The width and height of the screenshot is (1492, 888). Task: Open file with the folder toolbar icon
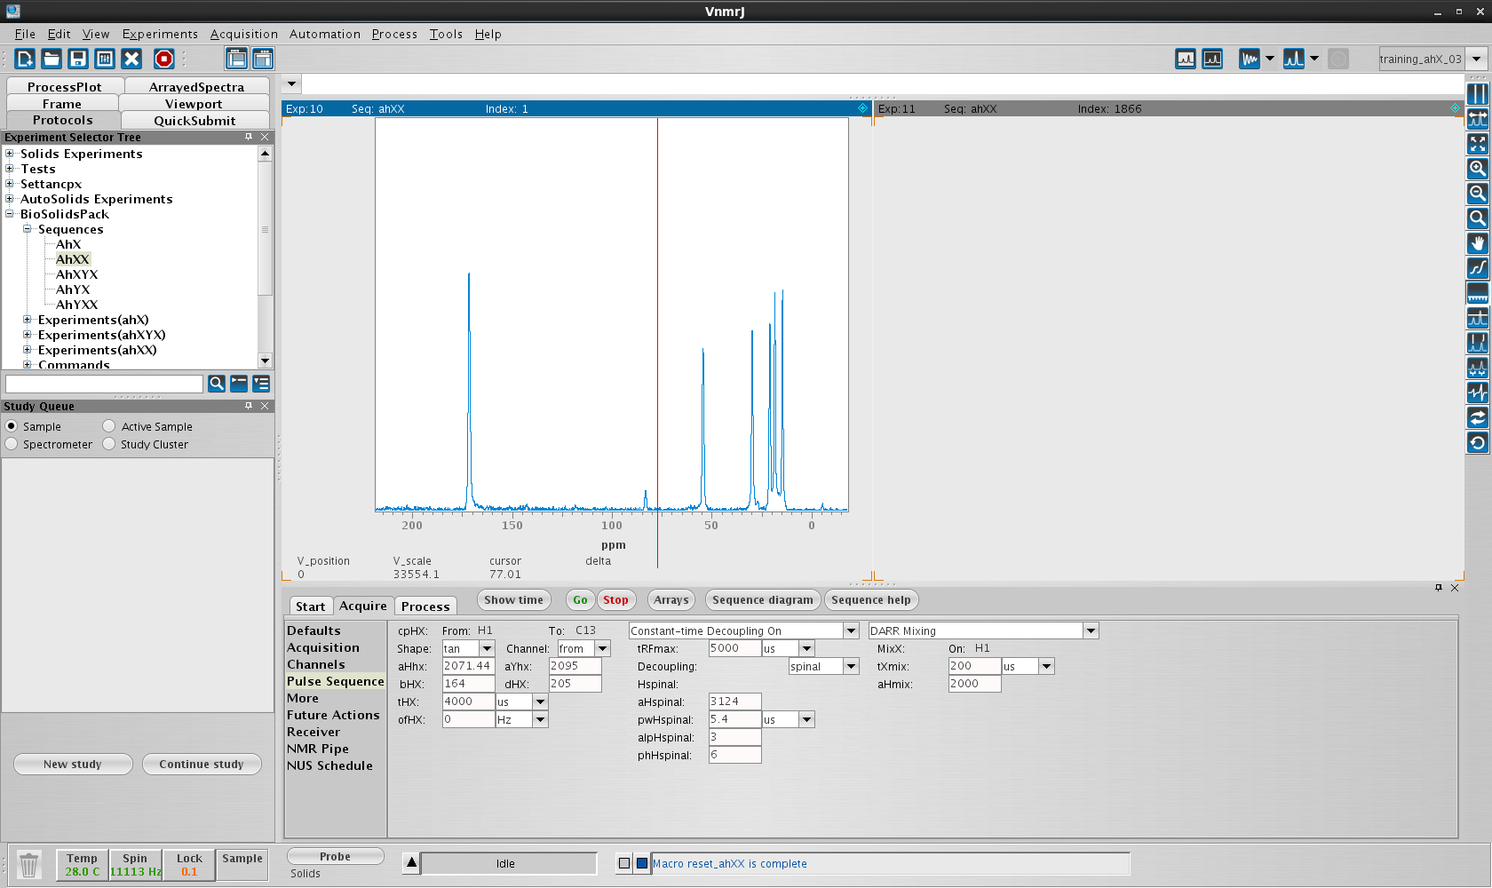click(52, 59)
